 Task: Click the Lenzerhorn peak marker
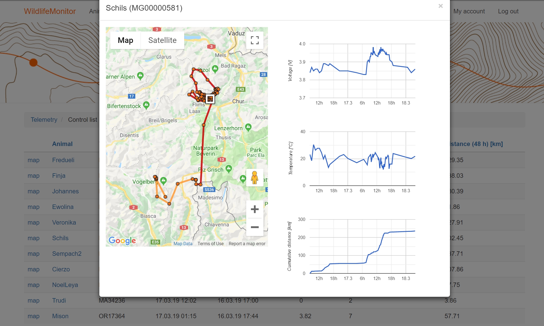[248, 127]
